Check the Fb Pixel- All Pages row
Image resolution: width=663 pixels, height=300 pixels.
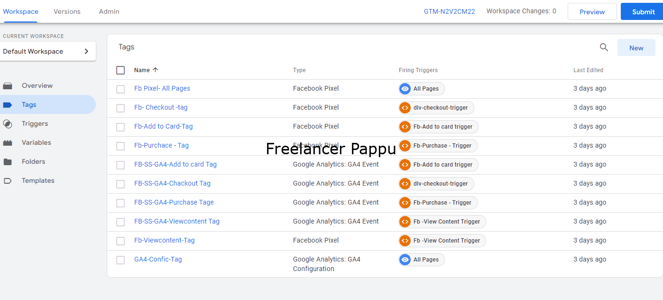[x=120, y=89]
